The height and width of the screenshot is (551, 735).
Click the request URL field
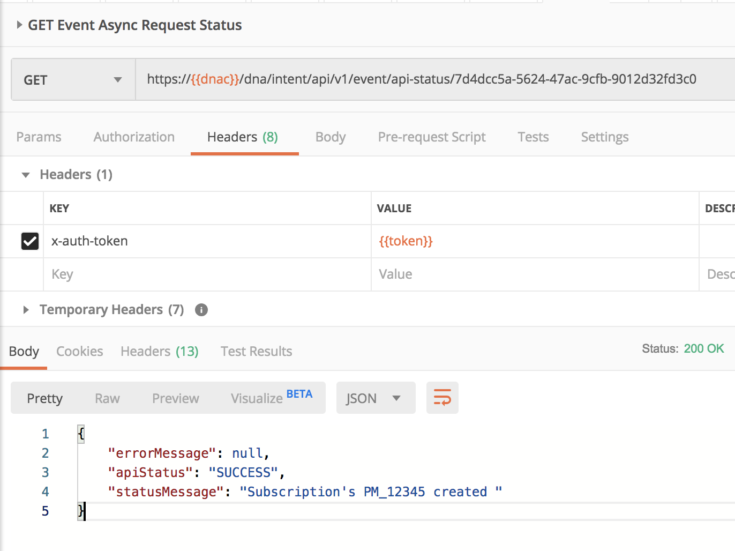point(418,79)
